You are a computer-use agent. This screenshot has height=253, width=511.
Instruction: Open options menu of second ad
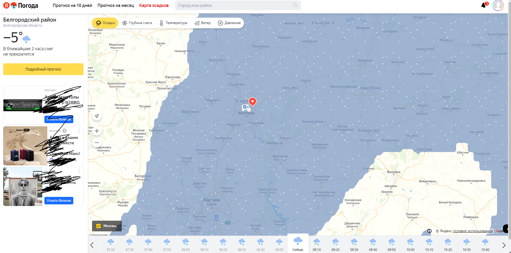point(79,131)
